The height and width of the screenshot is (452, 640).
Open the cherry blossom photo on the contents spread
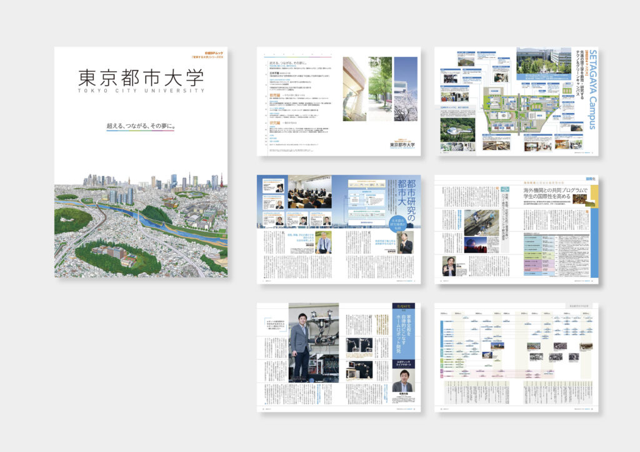coord(406,89)
